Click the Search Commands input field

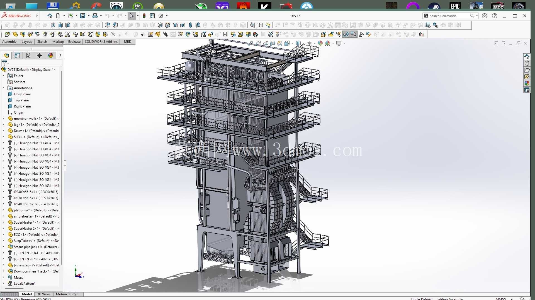pyautogui.click(x=449, y=16)
